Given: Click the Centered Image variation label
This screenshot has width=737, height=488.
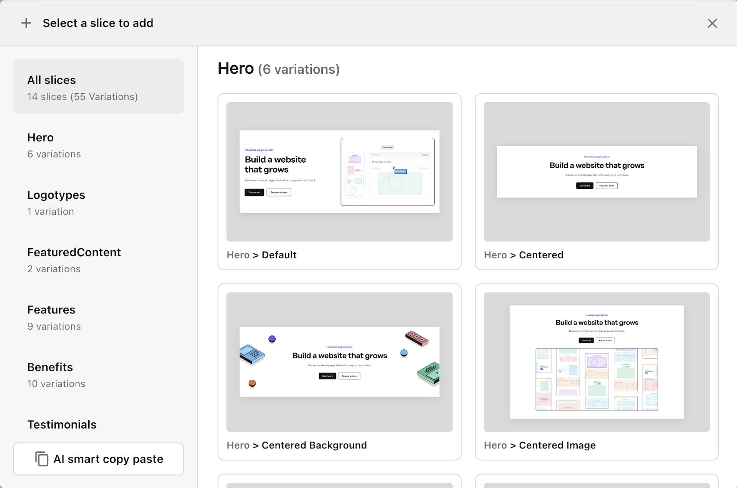Looking at the screenshot, I should (x=540, y=445).
